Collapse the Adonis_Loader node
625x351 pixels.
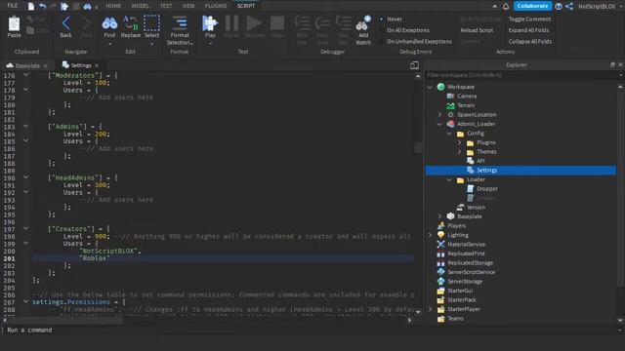pyautogui.click(x=439, y=124)
